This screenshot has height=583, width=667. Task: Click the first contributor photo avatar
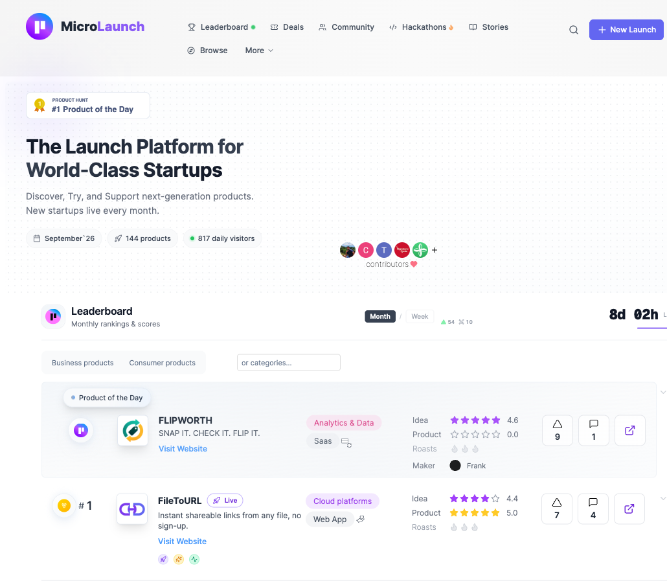click(348, 250)
